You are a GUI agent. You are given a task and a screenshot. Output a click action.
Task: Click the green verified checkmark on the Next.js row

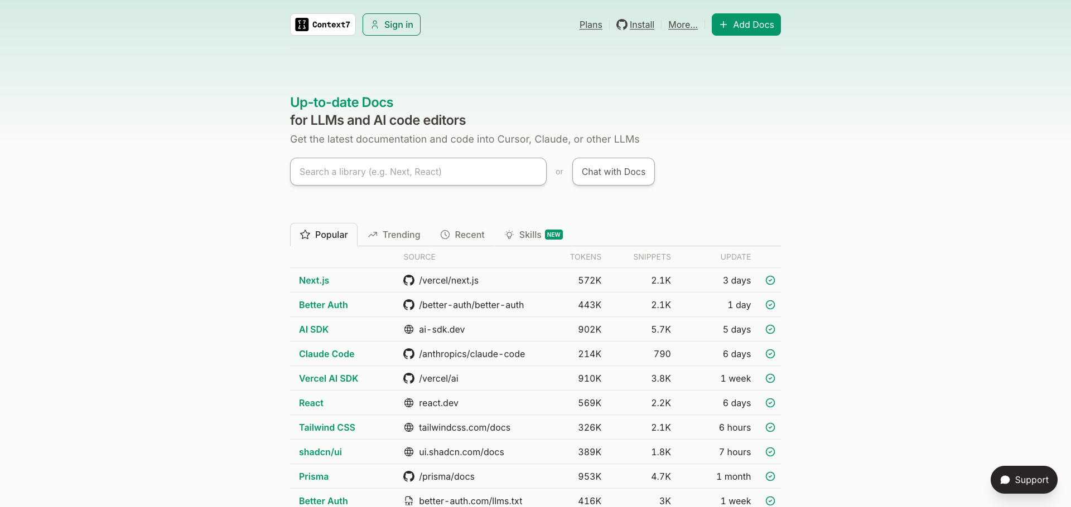[770, 280]
